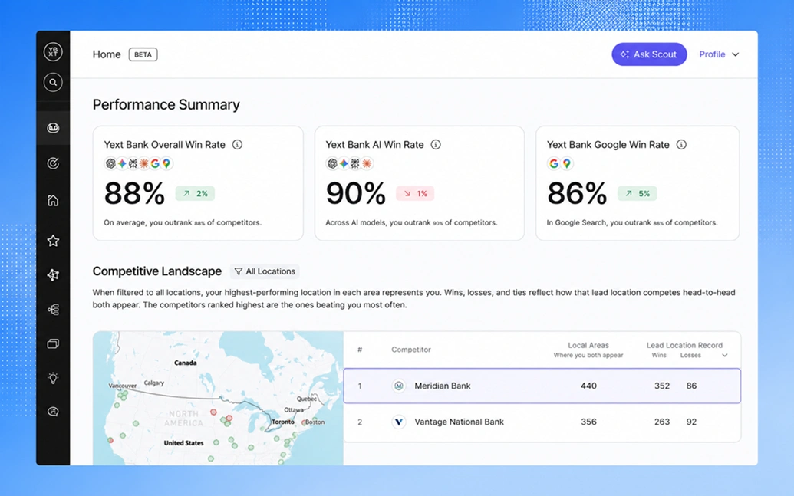Click ChatGPT icon in Overall Win Rate card
This screenshot has height=496, width=794.
point(110,163)
